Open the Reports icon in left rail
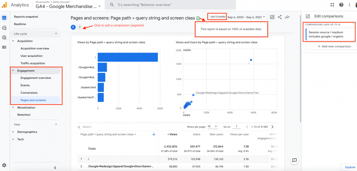The image size is (357, 171). coord(4,18)
